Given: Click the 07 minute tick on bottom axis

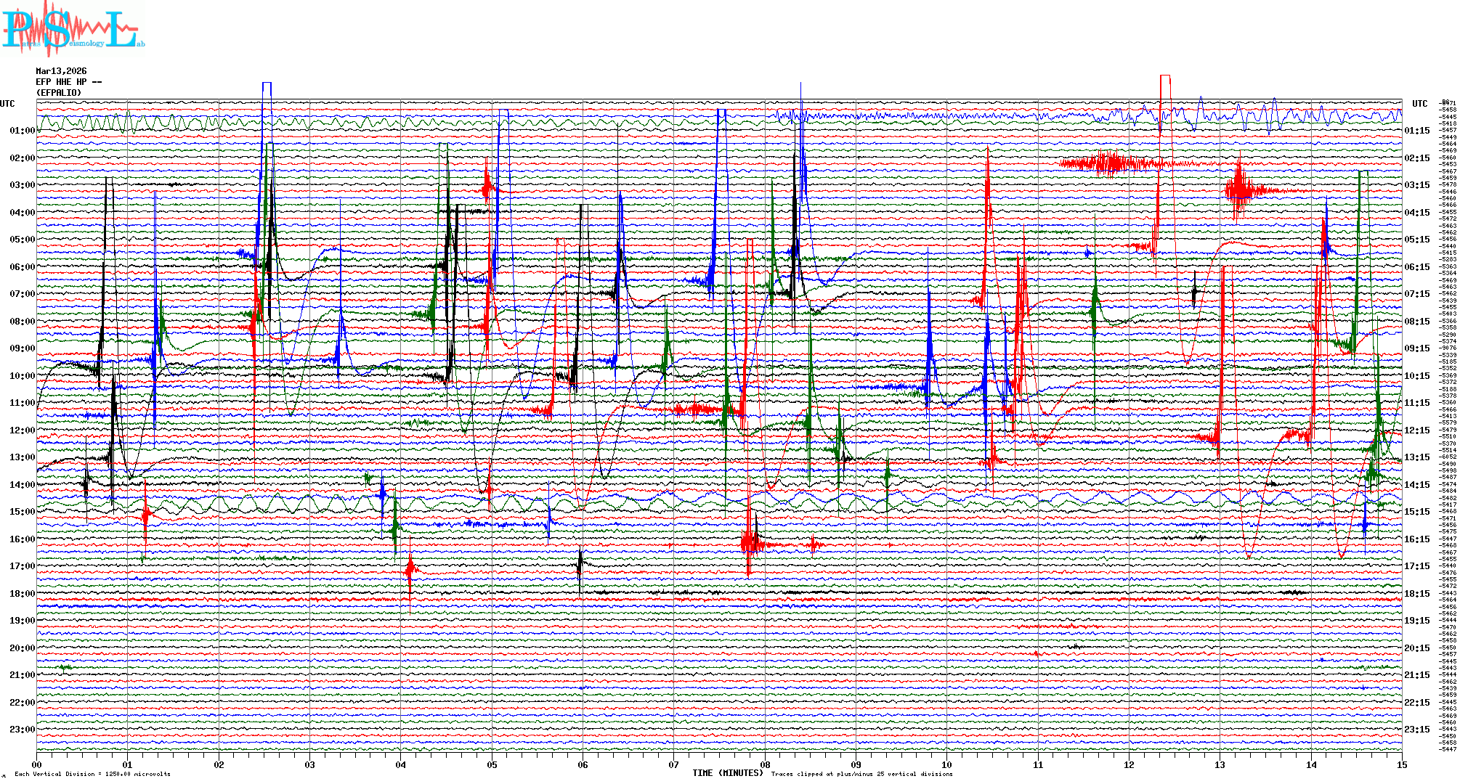Looking at the screenshot, I should pyautogui.click(x=673, y=765).
